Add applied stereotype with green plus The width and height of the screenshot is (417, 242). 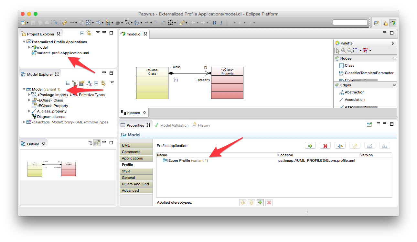(260, 202)
